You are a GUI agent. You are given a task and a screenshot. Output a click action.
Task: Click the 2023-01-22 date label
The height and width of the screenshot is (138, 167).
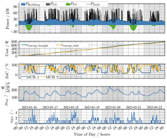click(155, 107)
